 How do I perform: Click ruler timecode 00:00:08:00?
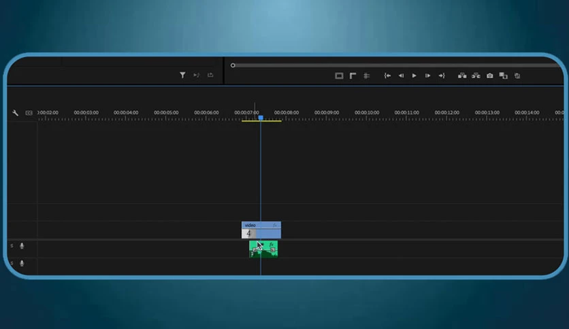click(287, 113)
